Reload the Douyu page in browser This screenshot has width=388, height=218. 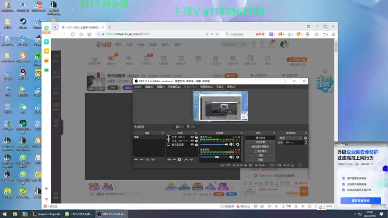(x=73, y=34)
